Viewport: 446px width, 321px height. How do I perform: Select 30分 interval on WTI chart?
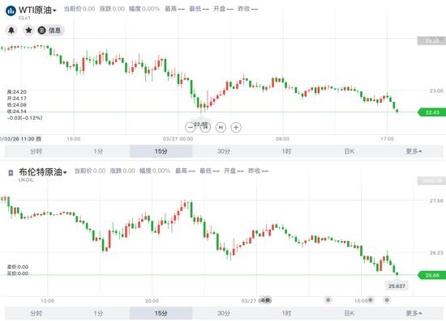click(x=224, y=151)
